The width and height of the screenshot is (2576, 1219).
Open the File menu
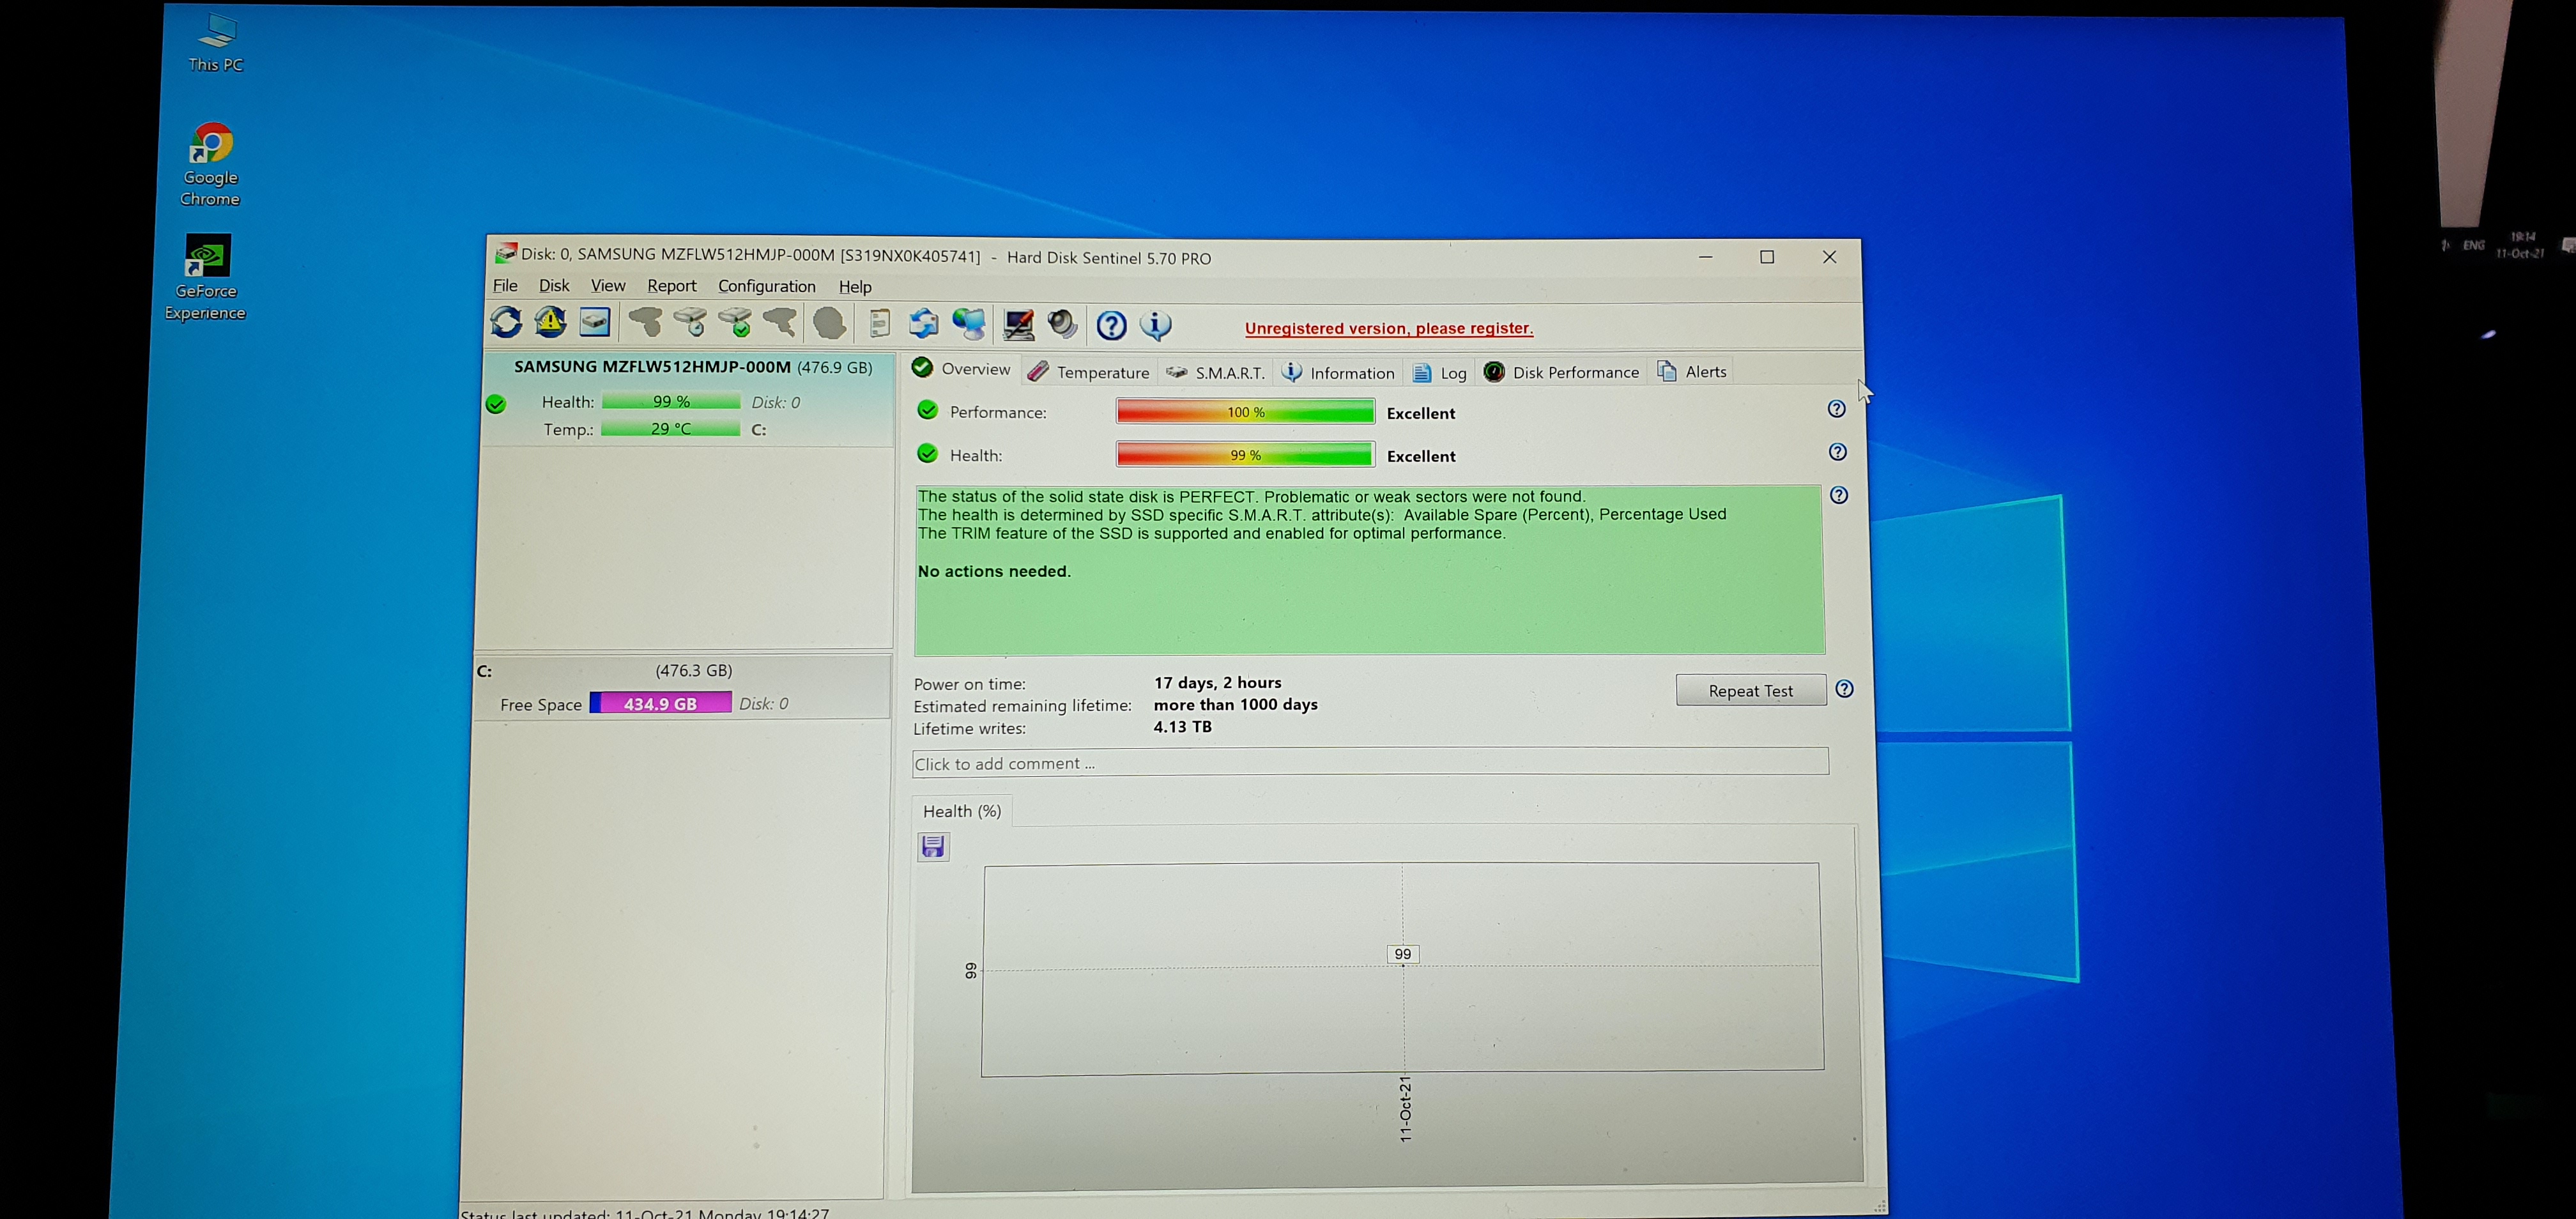tap(505, 285)
